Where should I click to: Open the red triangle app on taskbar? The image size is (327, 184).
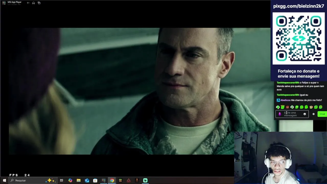tap(129, 180)
